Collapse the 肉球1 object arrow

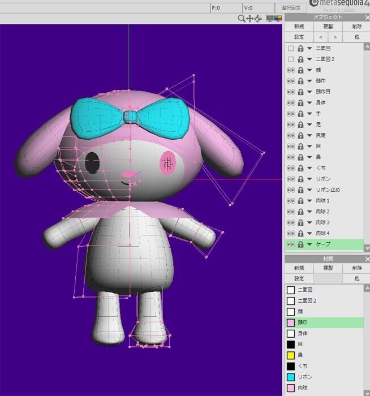[x=309, y=201]
